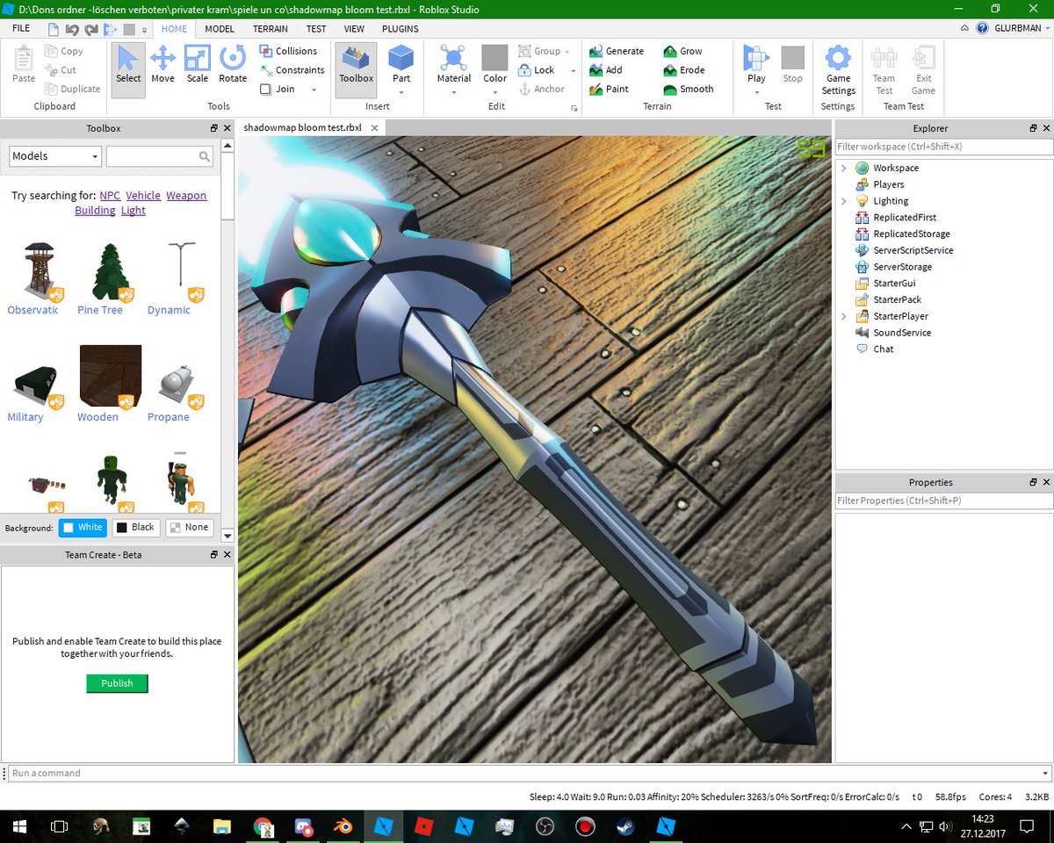The height and width of the screenshot is (843, 1054).
Task: Click the Filter Properties field
Action: click(942, 501)
